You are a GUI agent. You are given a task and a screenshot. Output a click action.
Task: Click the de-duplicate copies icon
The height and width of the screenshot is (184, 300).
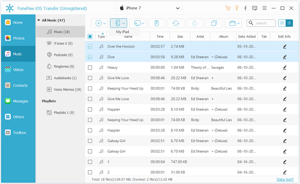214,24
